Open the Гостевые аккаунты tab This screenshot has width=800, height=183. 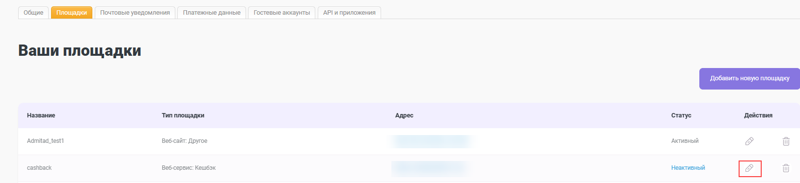coord(282,13)
